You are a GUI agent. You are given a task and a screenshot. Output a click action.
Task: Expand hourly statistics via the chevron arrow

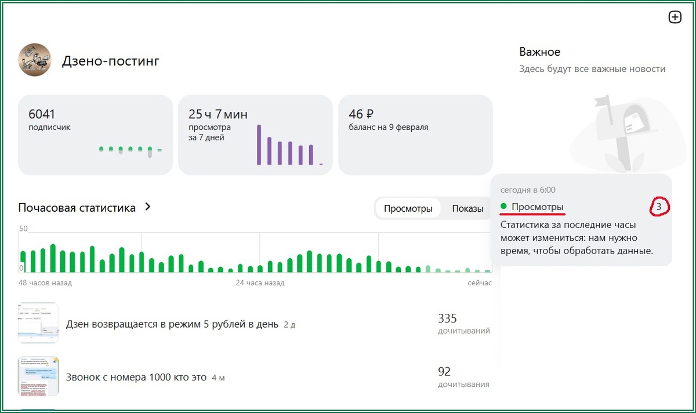(147, 207)
